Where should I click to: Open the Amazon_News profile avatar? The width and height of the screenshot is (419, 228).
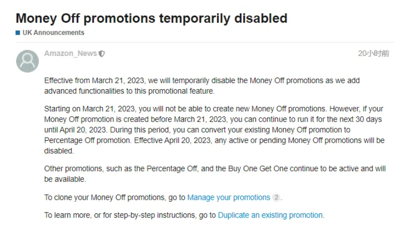[x=28, y=61]
